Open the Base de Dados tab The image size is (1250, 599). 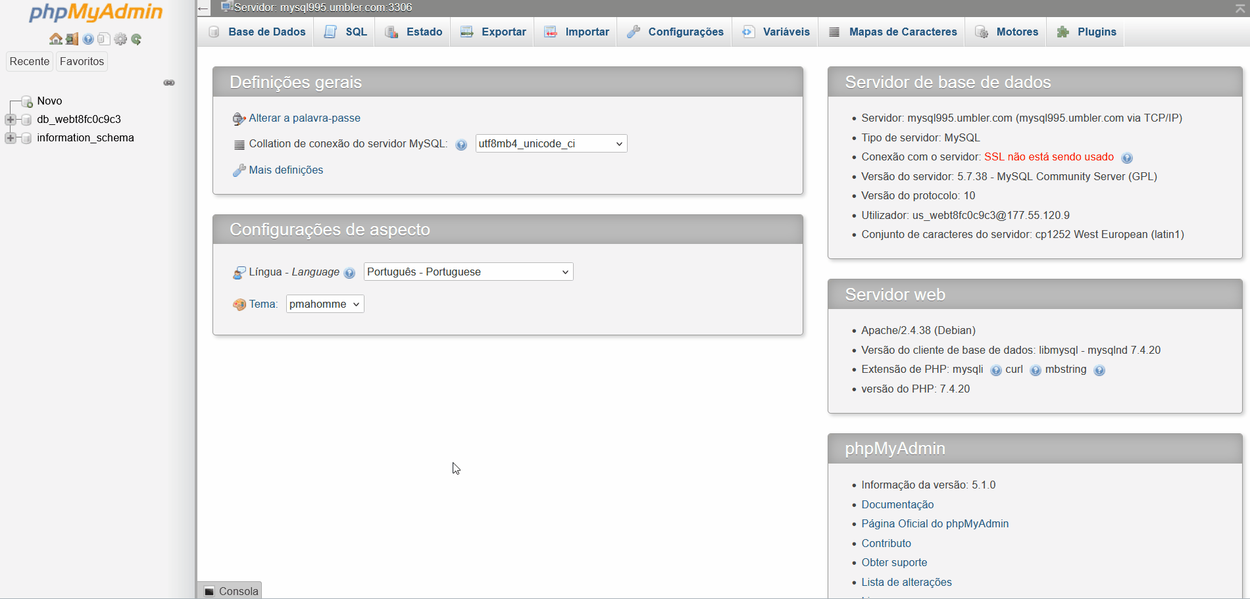[x=257, y=32]
